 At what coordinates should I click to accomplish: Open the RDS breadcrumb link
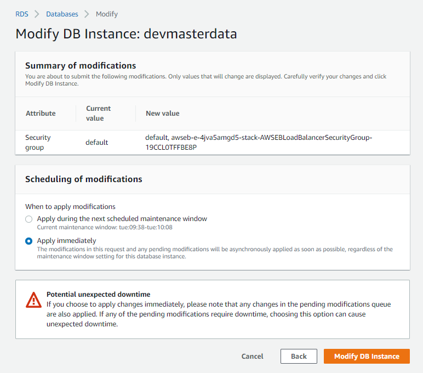(22, 14)
